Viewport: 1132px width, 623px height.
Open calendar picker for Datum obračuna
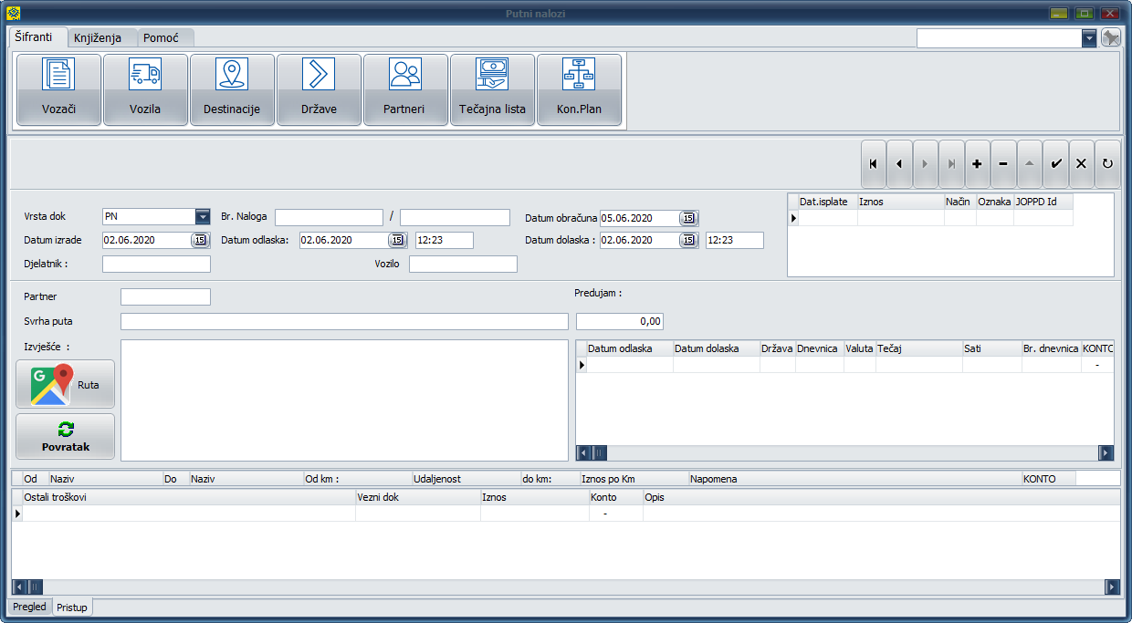pos(688,218)
